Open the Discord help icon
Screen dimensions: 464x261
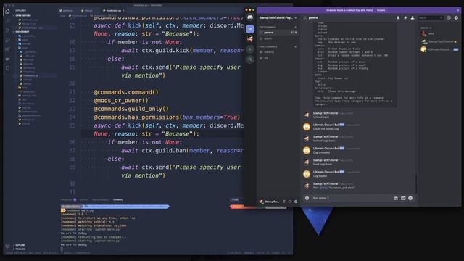(456, 17)
